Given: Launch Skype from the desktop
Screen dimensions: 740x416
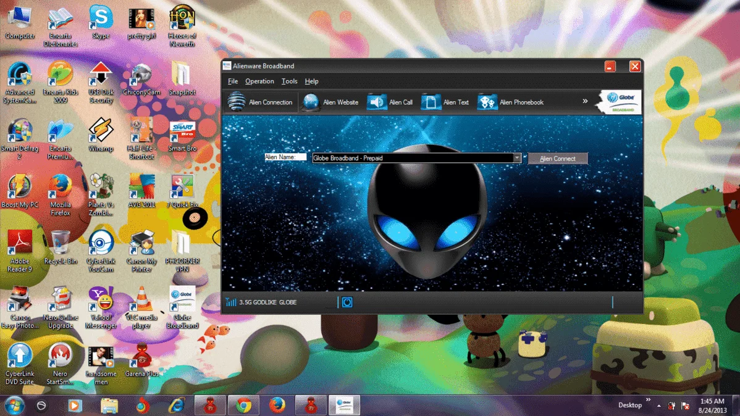Looking at the screenshot, I should (101, 23).
